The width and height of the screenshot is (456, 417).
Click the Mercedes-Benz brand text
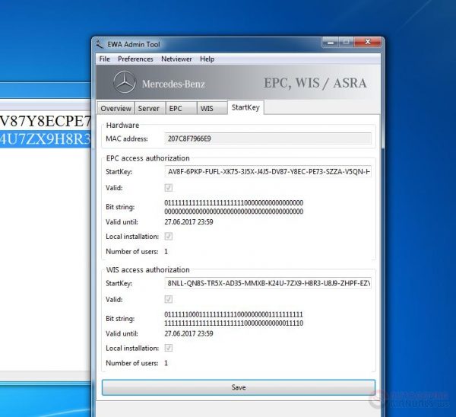click(173, 84)
